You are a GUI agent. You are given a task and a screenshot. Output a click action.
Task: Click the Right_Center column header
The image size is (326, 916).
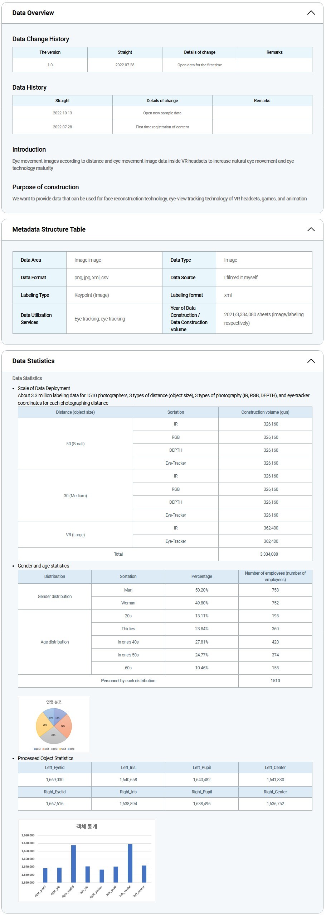(x=275, y=792)
